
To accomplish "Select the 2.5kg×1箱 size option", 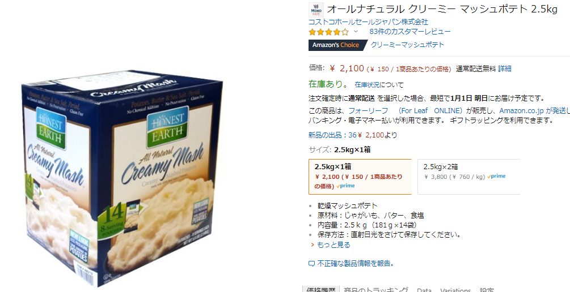I will pyautogui.click(x=360, y=177).
